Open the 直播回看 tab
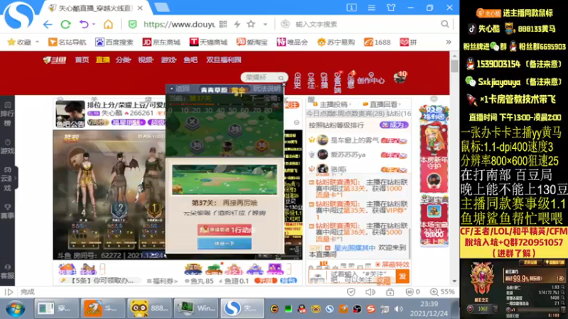 pyautogui.click(x=383, y=104)
